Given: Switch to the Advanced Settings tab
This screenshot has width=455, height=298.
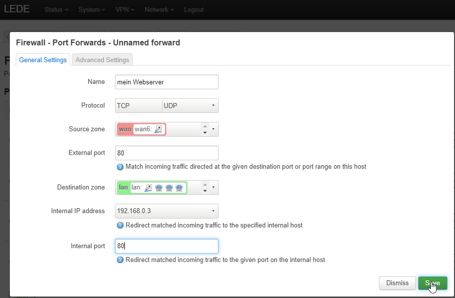Looking at the screenshot, I should (x=102, y=60).
